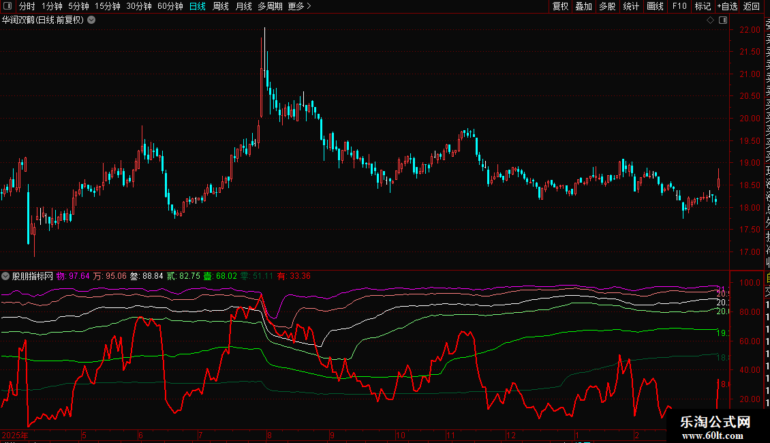
Task: Activate the 画线 drawing tools
Action: point(655,6)
